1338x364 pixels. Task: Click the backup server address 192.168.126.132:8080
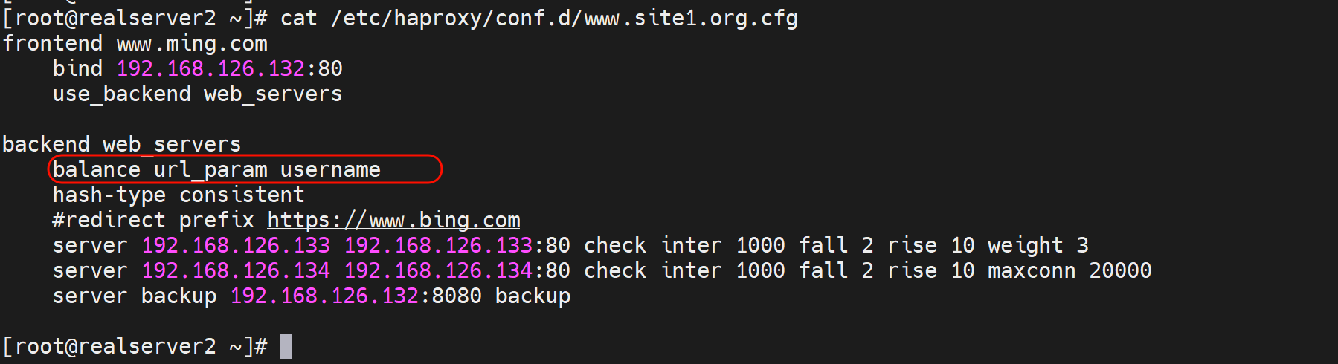click(x=356, y=296)
